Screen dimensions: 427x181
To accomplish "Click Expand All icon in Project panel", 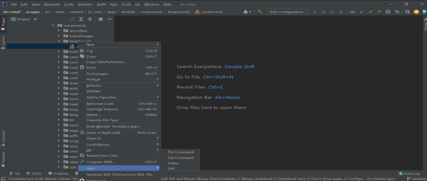I will pyautogui.click(x=81, y=19).
